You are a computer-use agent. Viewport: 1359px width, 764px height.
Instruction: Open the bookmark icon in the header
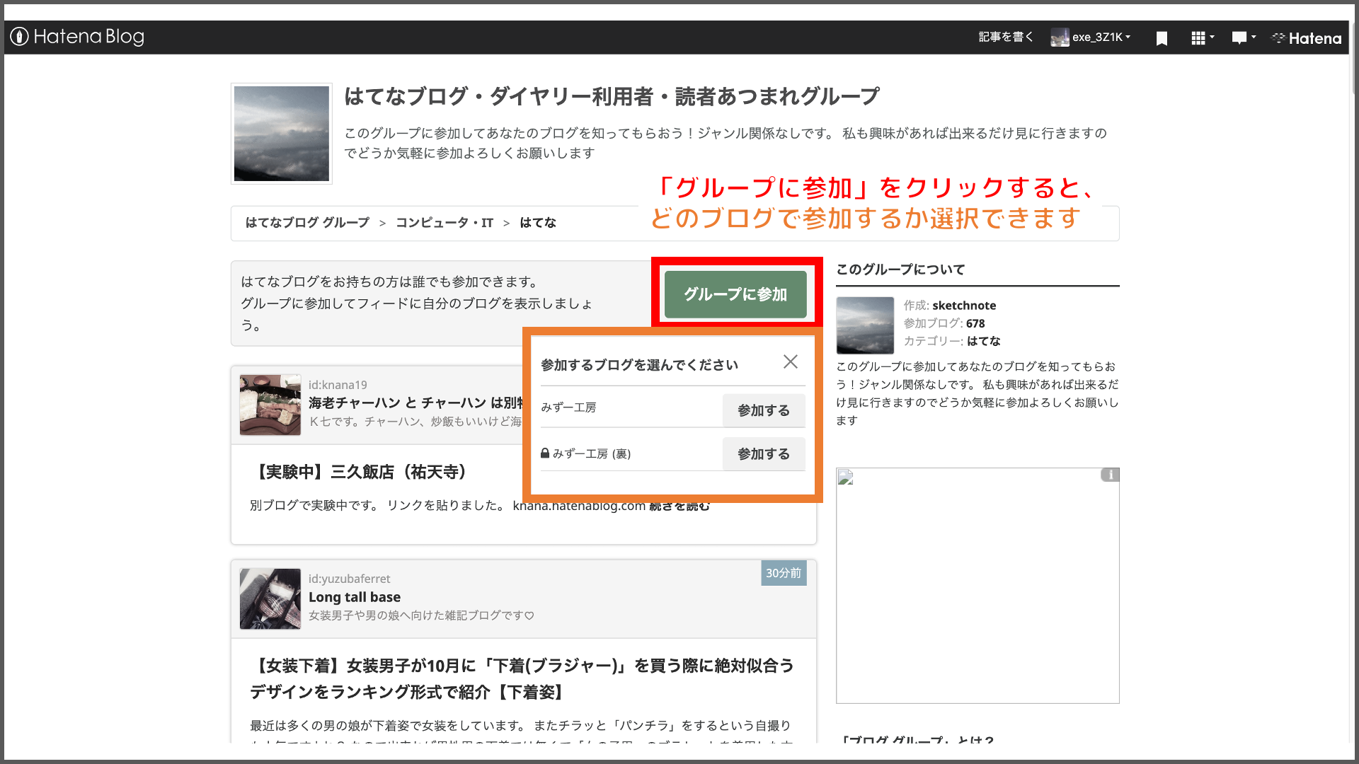pos(1162,38)
